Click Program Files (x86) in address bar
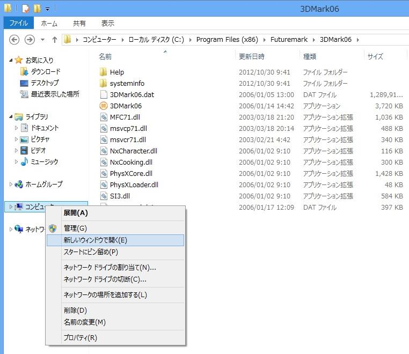Image resolution: width=409 pixels, height=354 pixels. click(227, 40)
